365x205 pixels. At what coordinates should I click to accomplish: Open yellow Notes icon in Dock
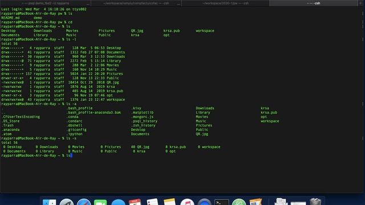pos(169,202)
